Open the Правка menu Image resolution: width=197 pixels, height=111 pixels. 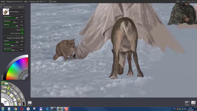pos(10,2)
